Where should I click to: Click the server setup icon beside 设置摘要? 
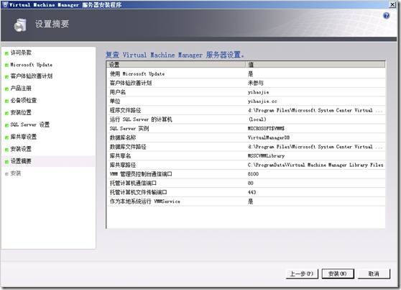point(20,25)
